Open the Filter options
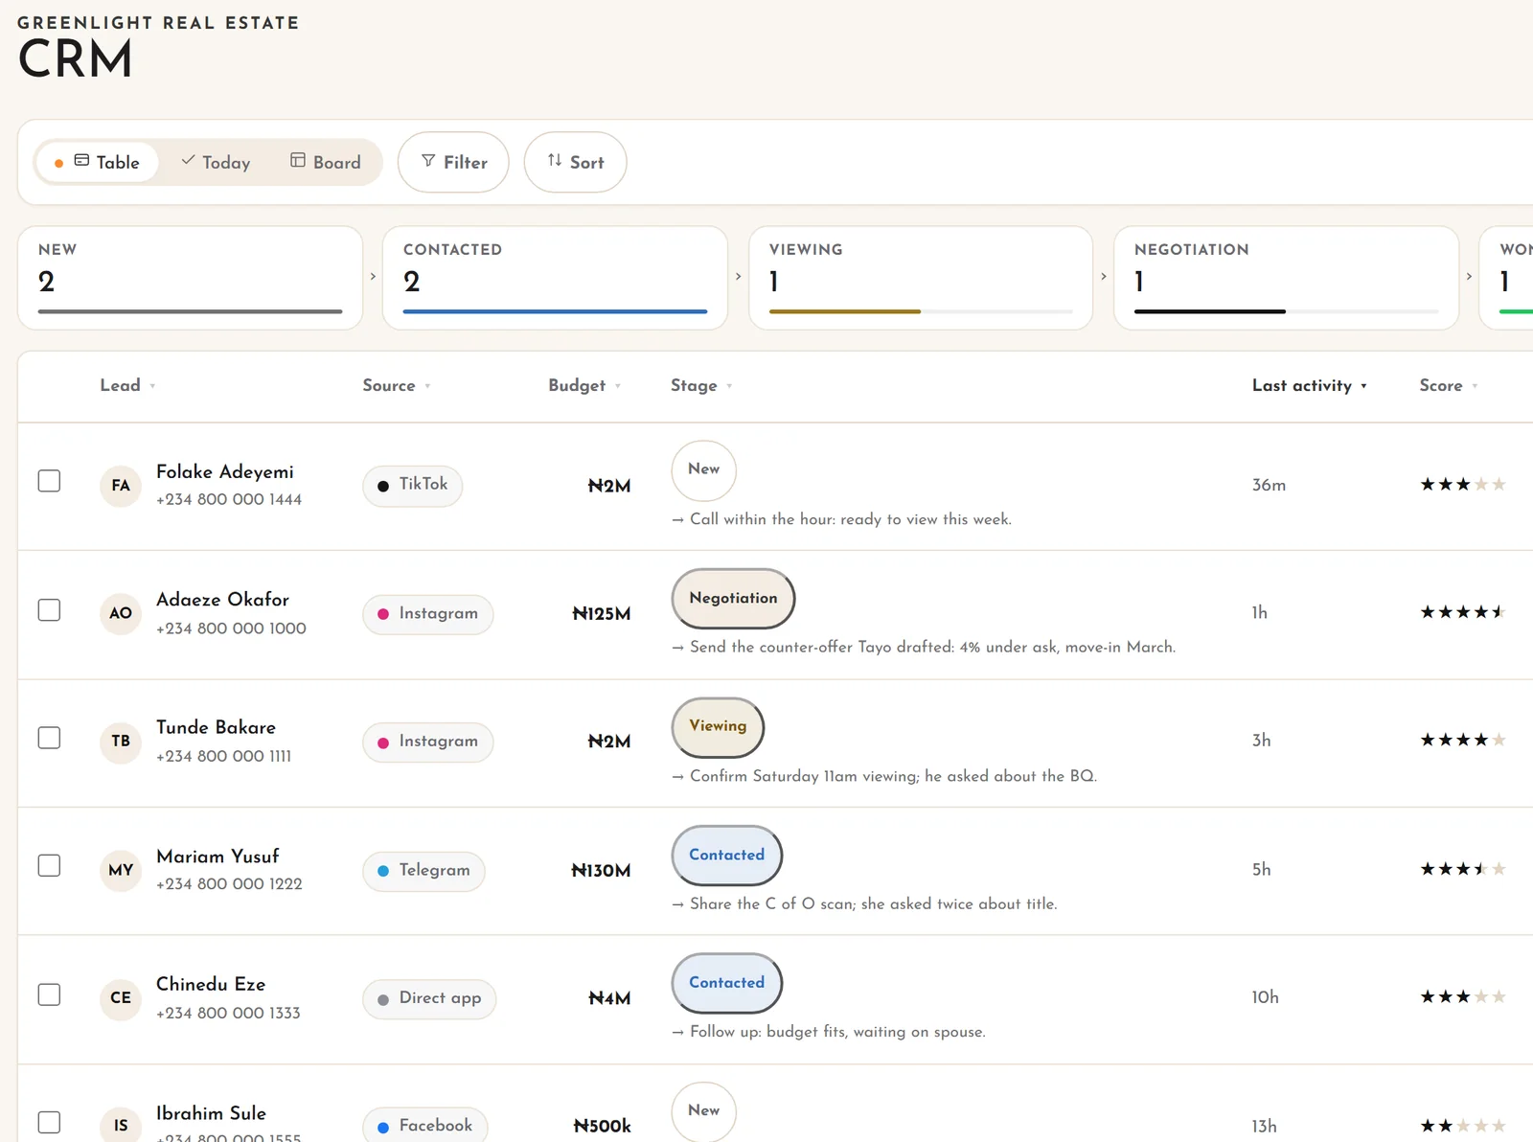Image resolution: width=1533 pixels, height=1142 pixels. point(453,162)
